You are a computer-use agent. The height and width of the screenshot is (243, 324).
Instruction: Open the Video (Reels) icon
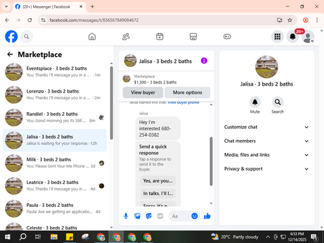coord(159,37)
